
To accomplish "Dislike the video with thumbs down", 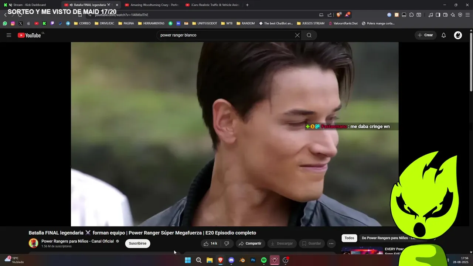I will pos(227,243).
